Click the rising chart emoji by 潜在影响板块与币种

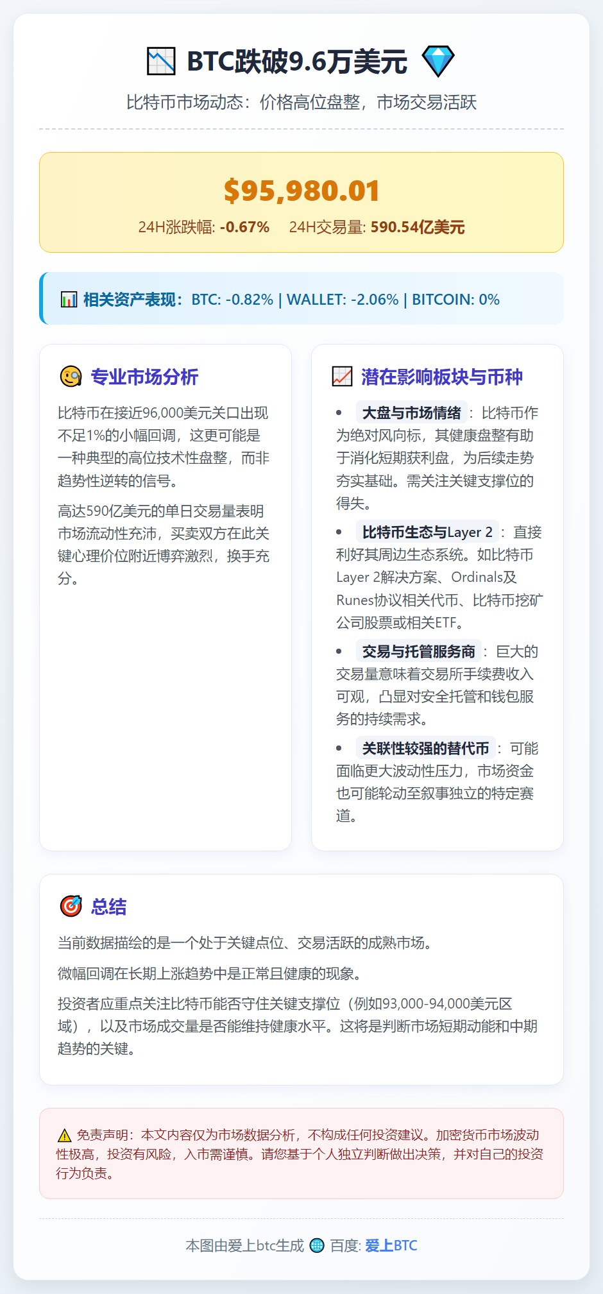(x=342, y=377)
